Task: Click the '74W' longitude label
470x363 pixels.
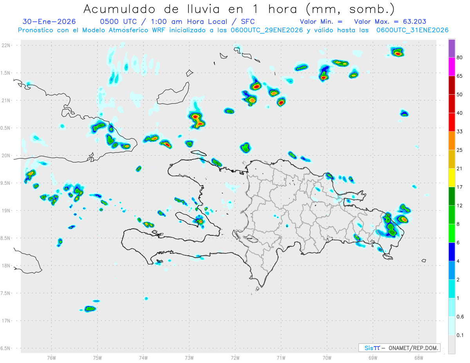Action: 143,358
